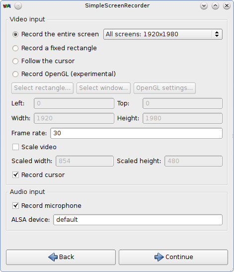Proceed with the Continue button
234x272 pixels.
(x=173, y=257)
